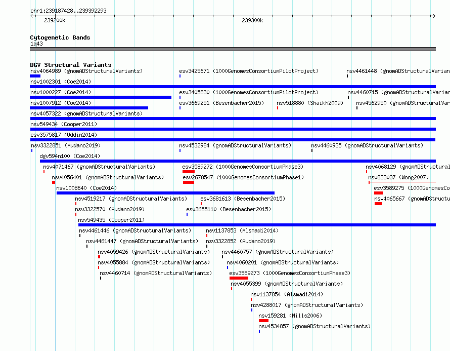The height and width of the screenshot is (351, 450).
Task: Open variant nsv4460715 label
Action: (398, 92)
